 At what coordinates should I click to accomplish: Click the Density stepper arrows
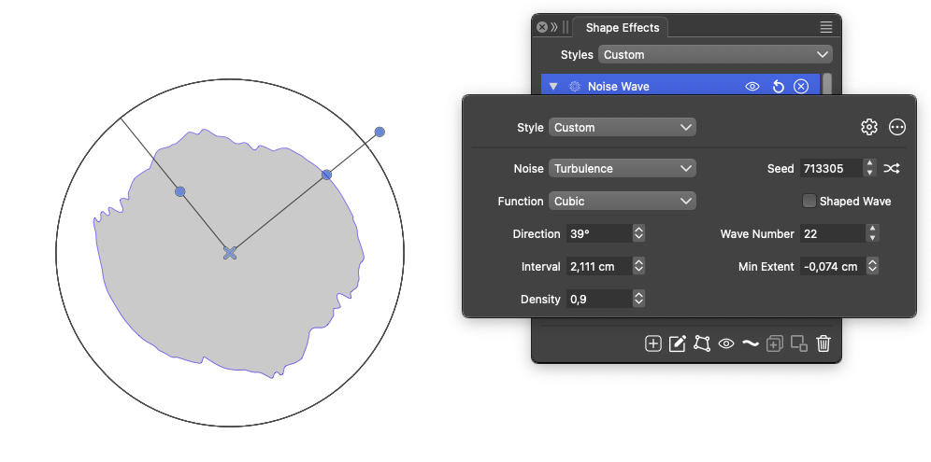[x=638, y=300]
